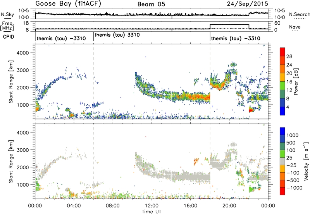
Task: Click the 'CPID' row label
Action: 9,37
